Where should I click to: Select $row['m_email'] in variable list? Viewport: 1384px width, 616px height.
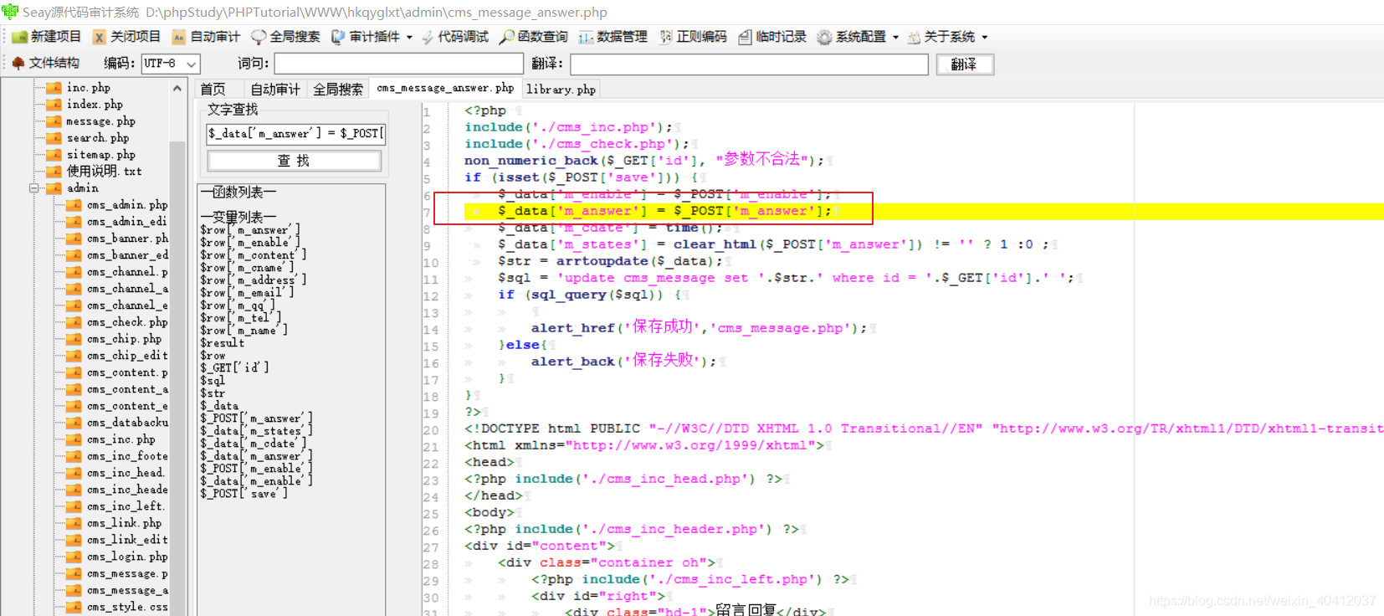[x=247, y=293]
